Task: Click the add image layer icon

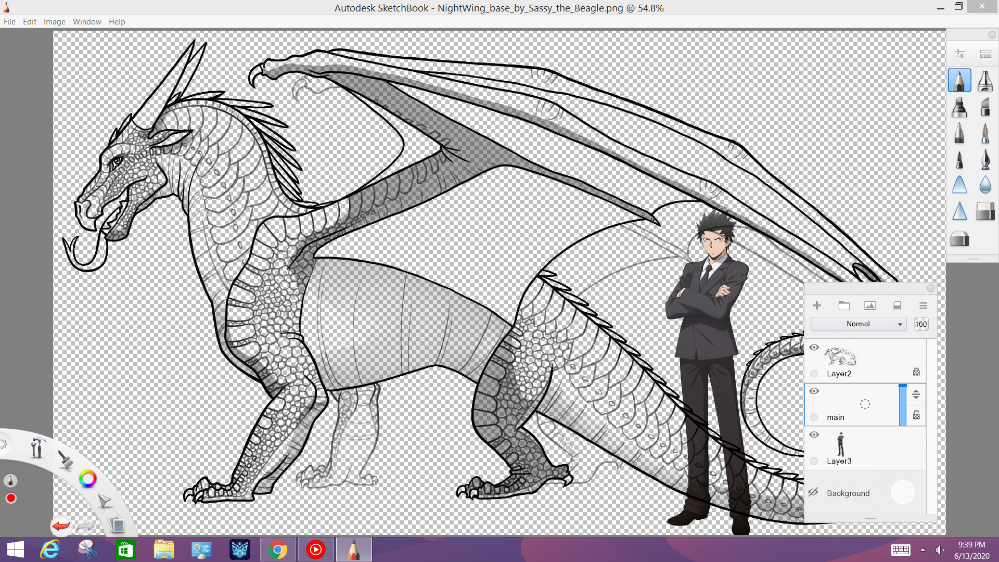Action: (870, 306)
